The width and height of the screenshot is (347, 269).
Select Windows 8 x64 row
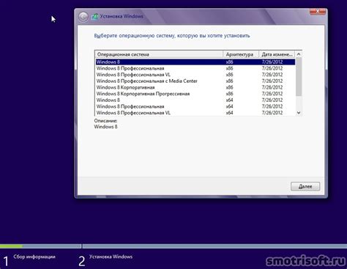point(195,100)
